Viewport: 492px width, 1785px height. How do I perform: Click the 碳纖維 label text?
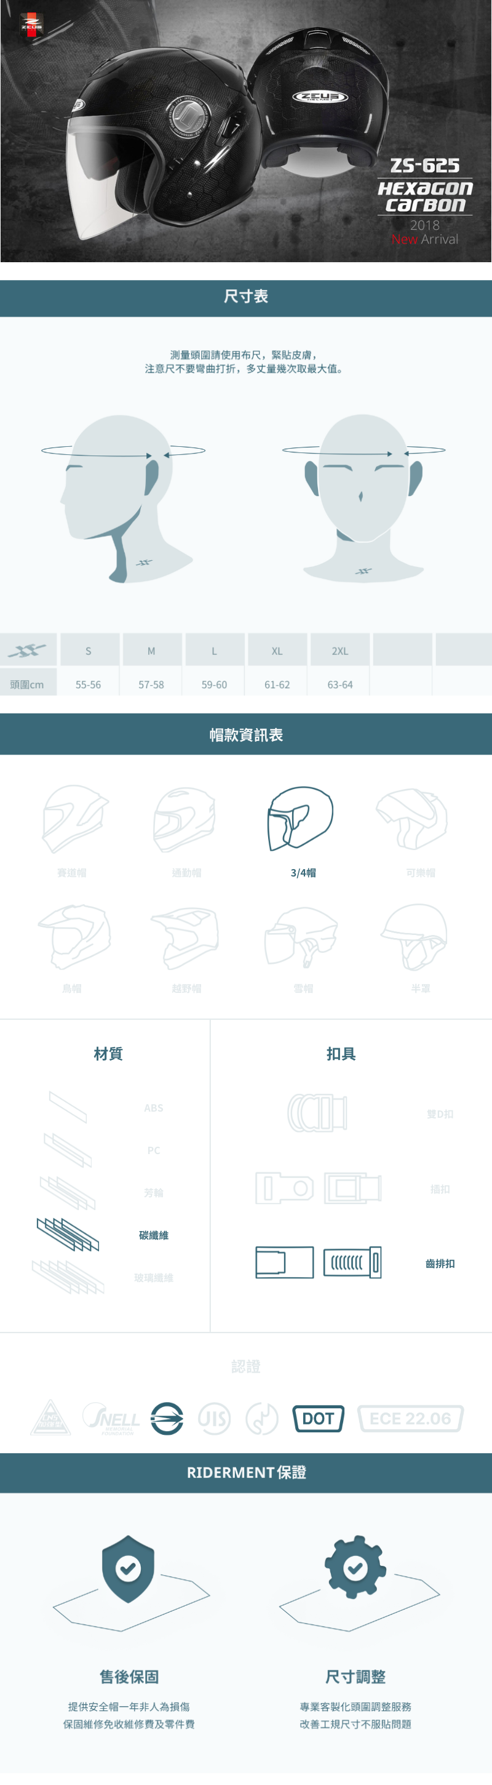154,1234
